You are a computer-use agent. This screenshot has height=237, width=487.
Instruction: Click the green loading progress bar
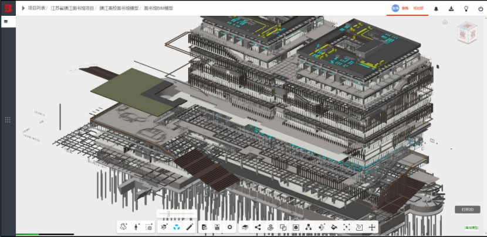pyautogui.click(x=28, y=235)
